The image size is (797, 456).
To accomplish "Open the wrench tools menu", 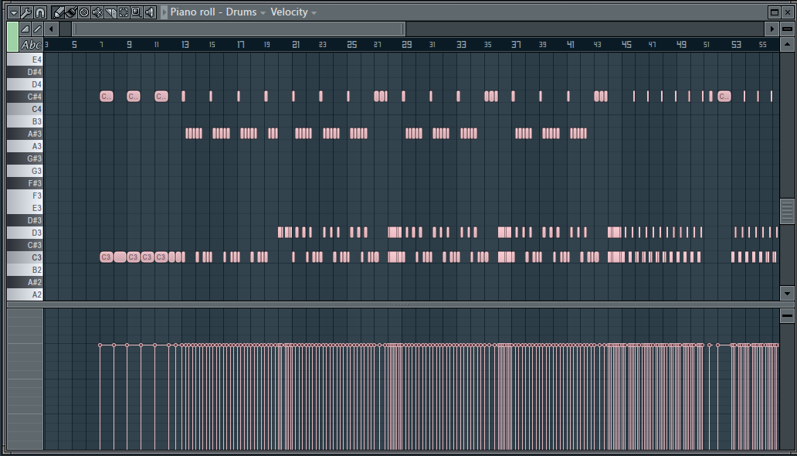I will [27, 12].
